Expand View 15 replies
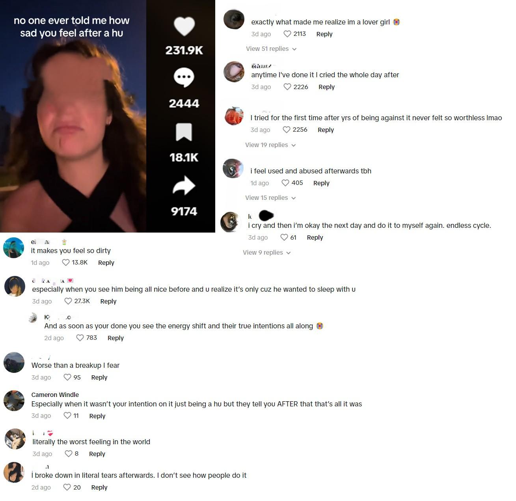 click(270, 198)
